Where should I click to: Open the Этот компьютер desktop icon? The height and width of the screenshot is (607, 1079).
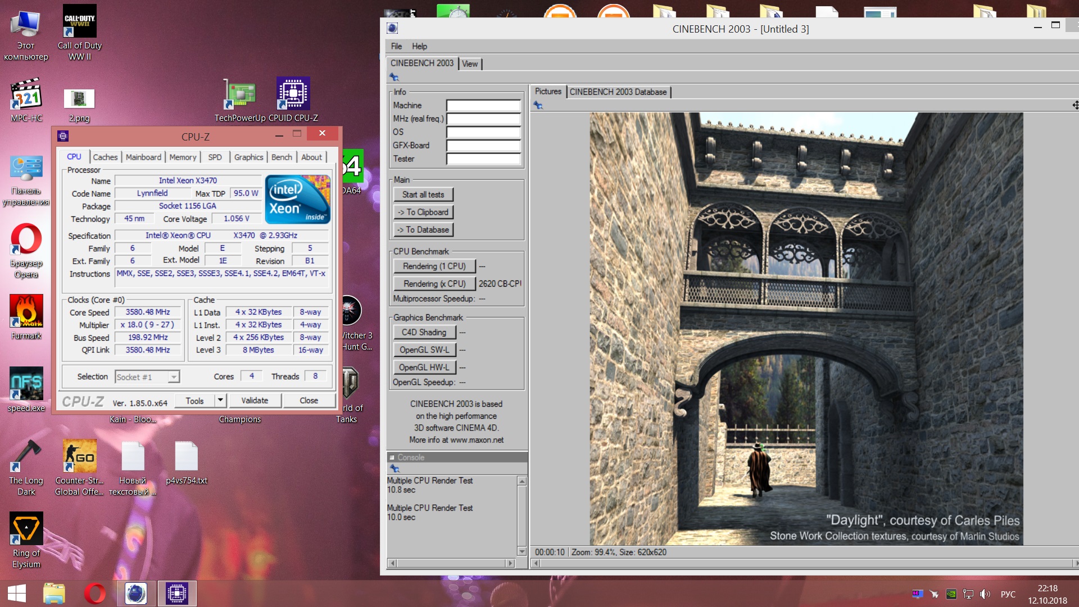pos(26,34)
